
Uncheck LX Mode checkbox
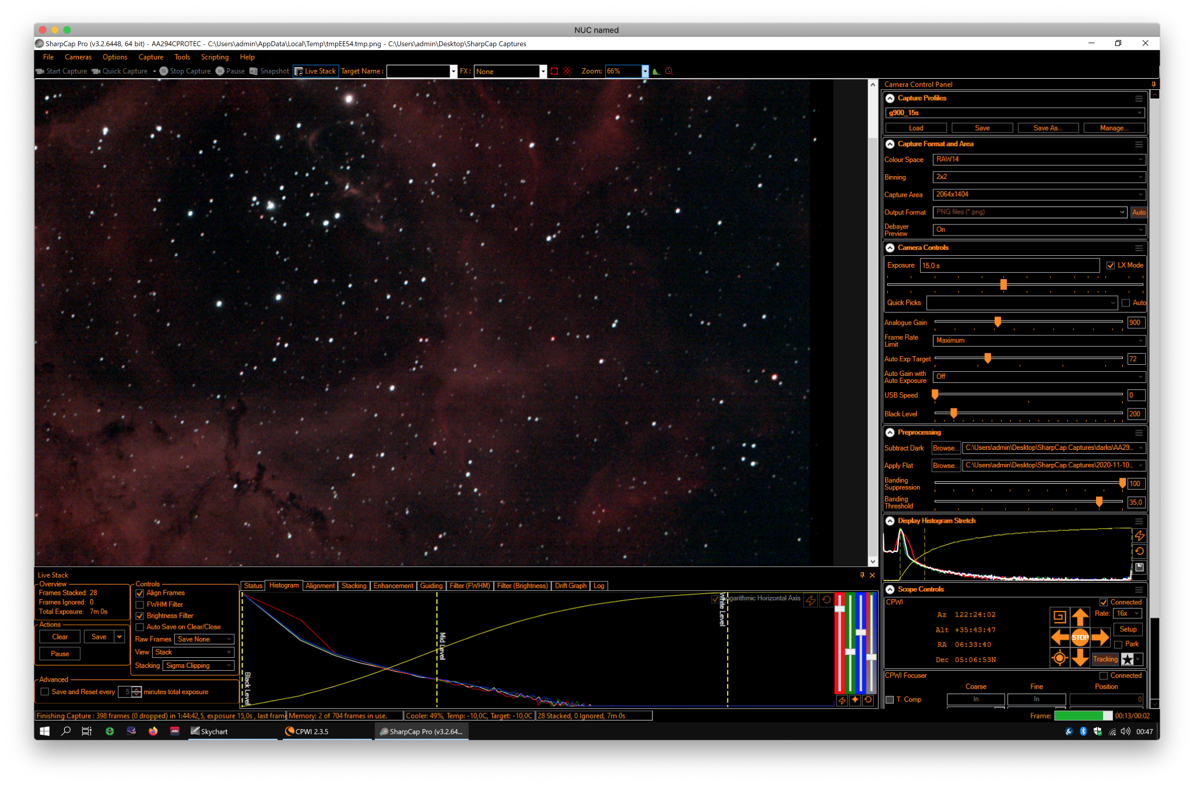[x=1110, y=265]
